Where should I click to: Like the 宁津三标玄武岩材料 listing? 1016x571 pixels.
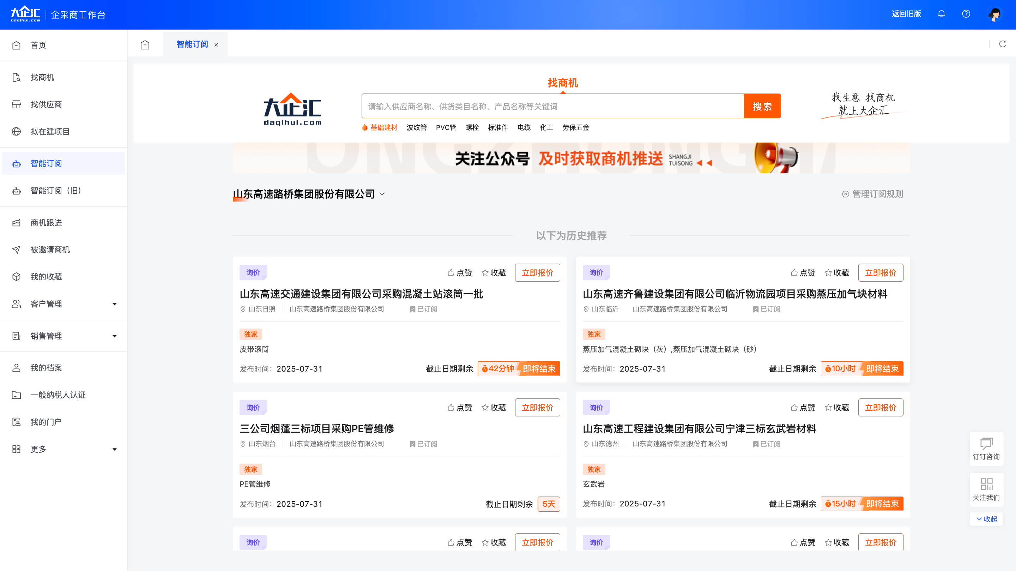[x=803, y=408]
